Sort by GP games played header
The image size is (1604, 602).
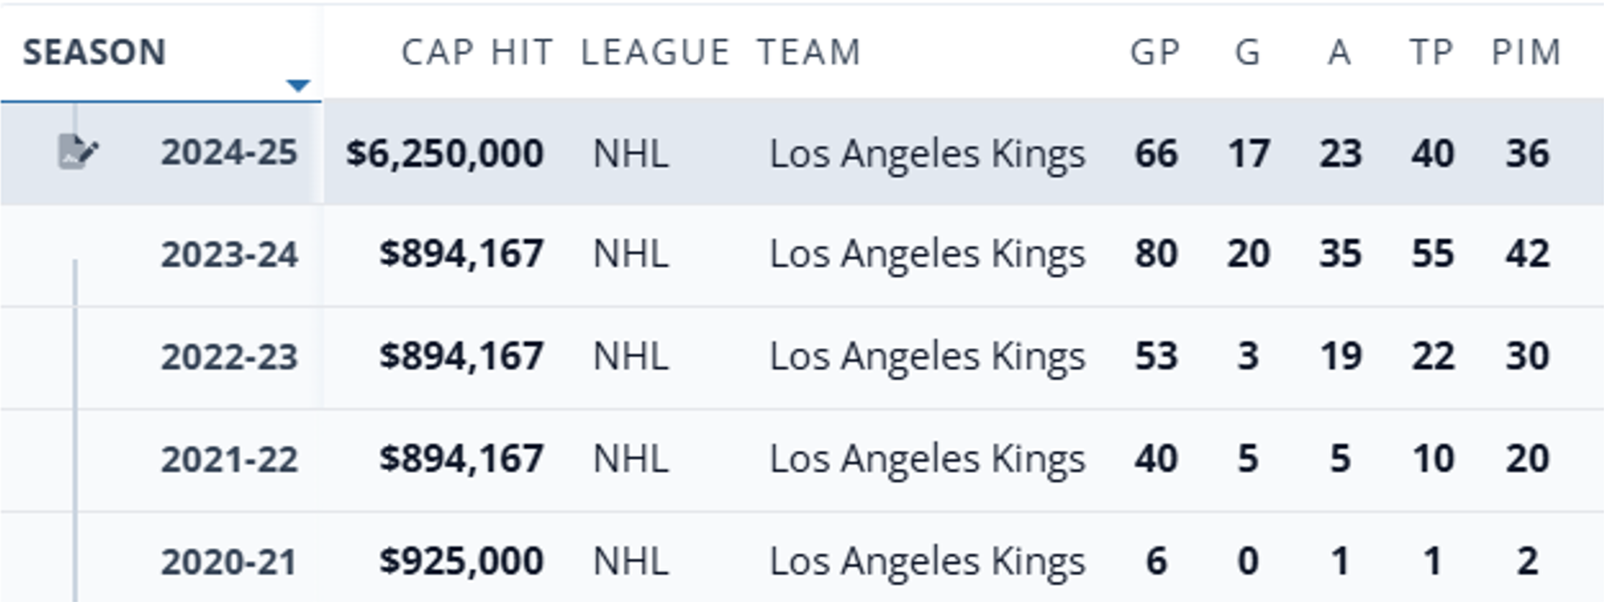pos(1155,53)
